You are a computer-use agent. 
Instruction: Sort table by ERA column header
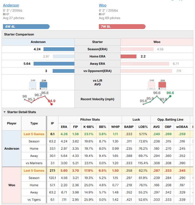coord(64,127)
